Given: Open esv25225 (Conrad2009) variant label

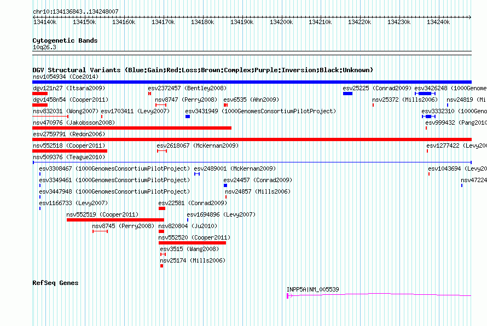Looking at the screenshot, I should (x=377, y=88).
